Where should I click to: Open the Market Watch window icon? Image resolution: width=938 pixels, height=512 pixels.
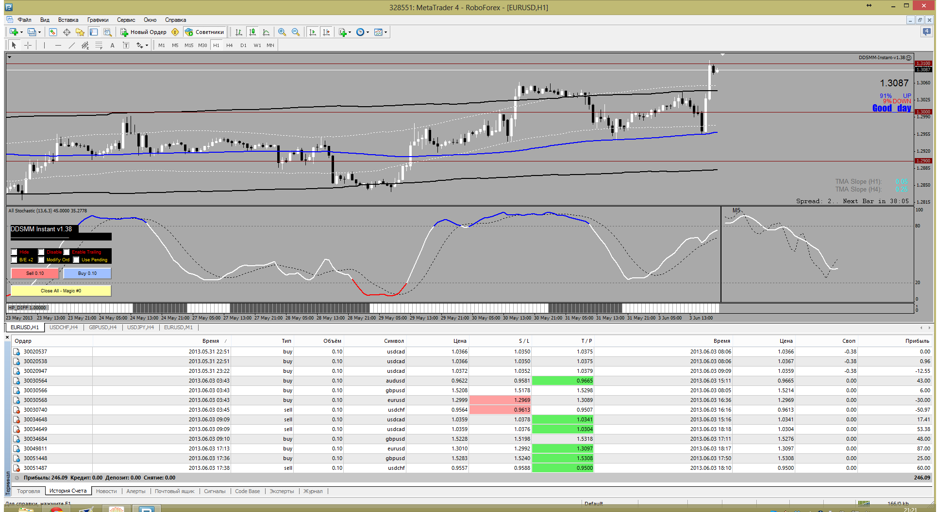53,32
